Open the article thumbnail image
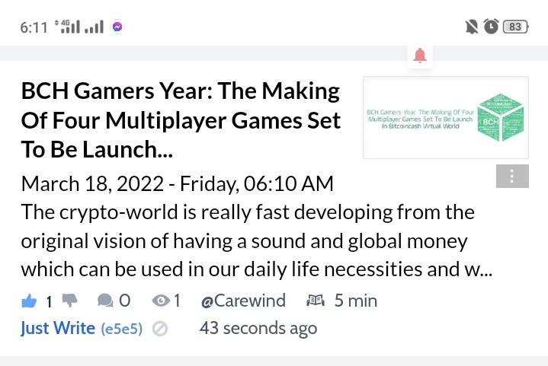548x366 pixels. pyautogui.click(x=446, y=118)
